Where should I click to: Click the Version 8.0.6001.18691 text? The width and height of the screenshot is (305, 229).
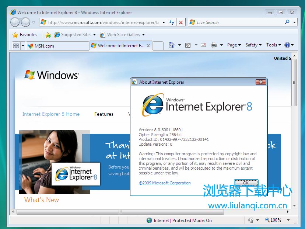pos(161,130)
